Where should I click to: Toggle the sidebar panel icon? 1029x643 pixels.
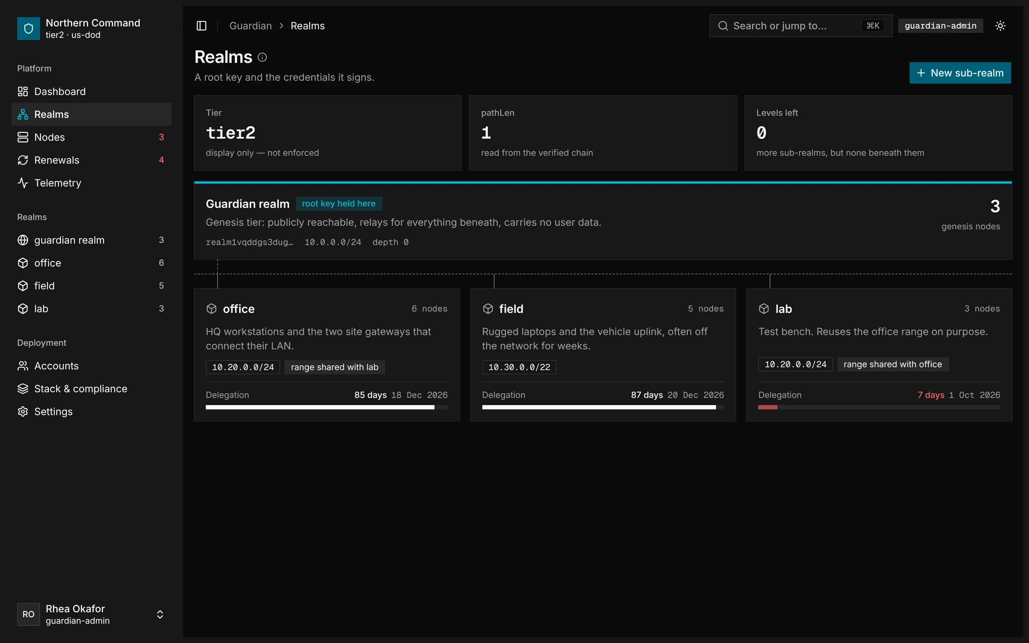point(202,26)
